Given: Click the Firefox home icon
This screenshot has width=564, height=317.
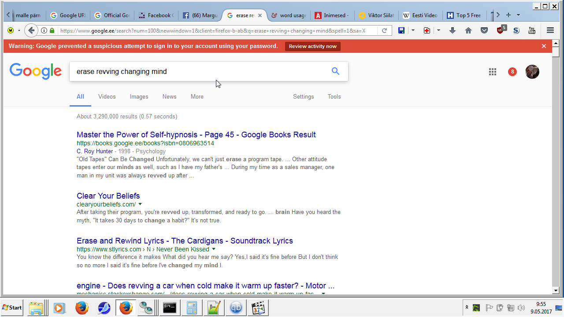Looking at the screenshot, I should tap(468, 30).
